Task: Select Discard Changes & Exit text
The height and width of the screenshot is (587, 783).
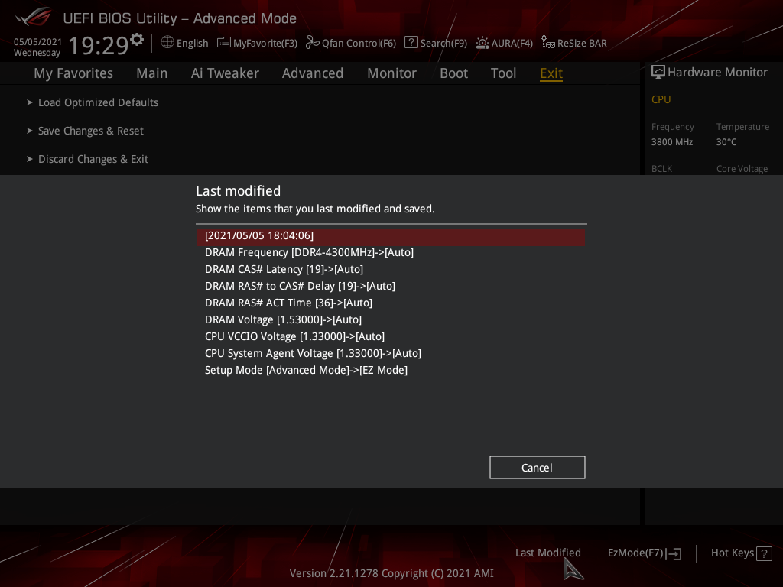Action: point(93,159)
